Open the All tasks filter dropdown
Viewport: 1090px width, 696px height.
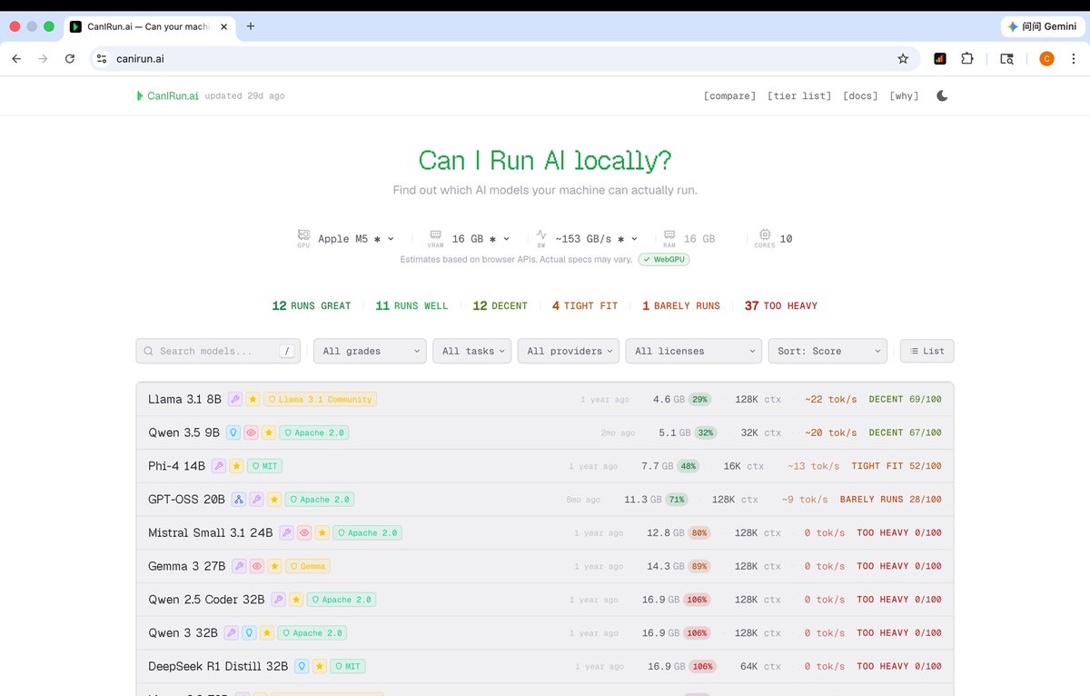[x=472, y=351]
